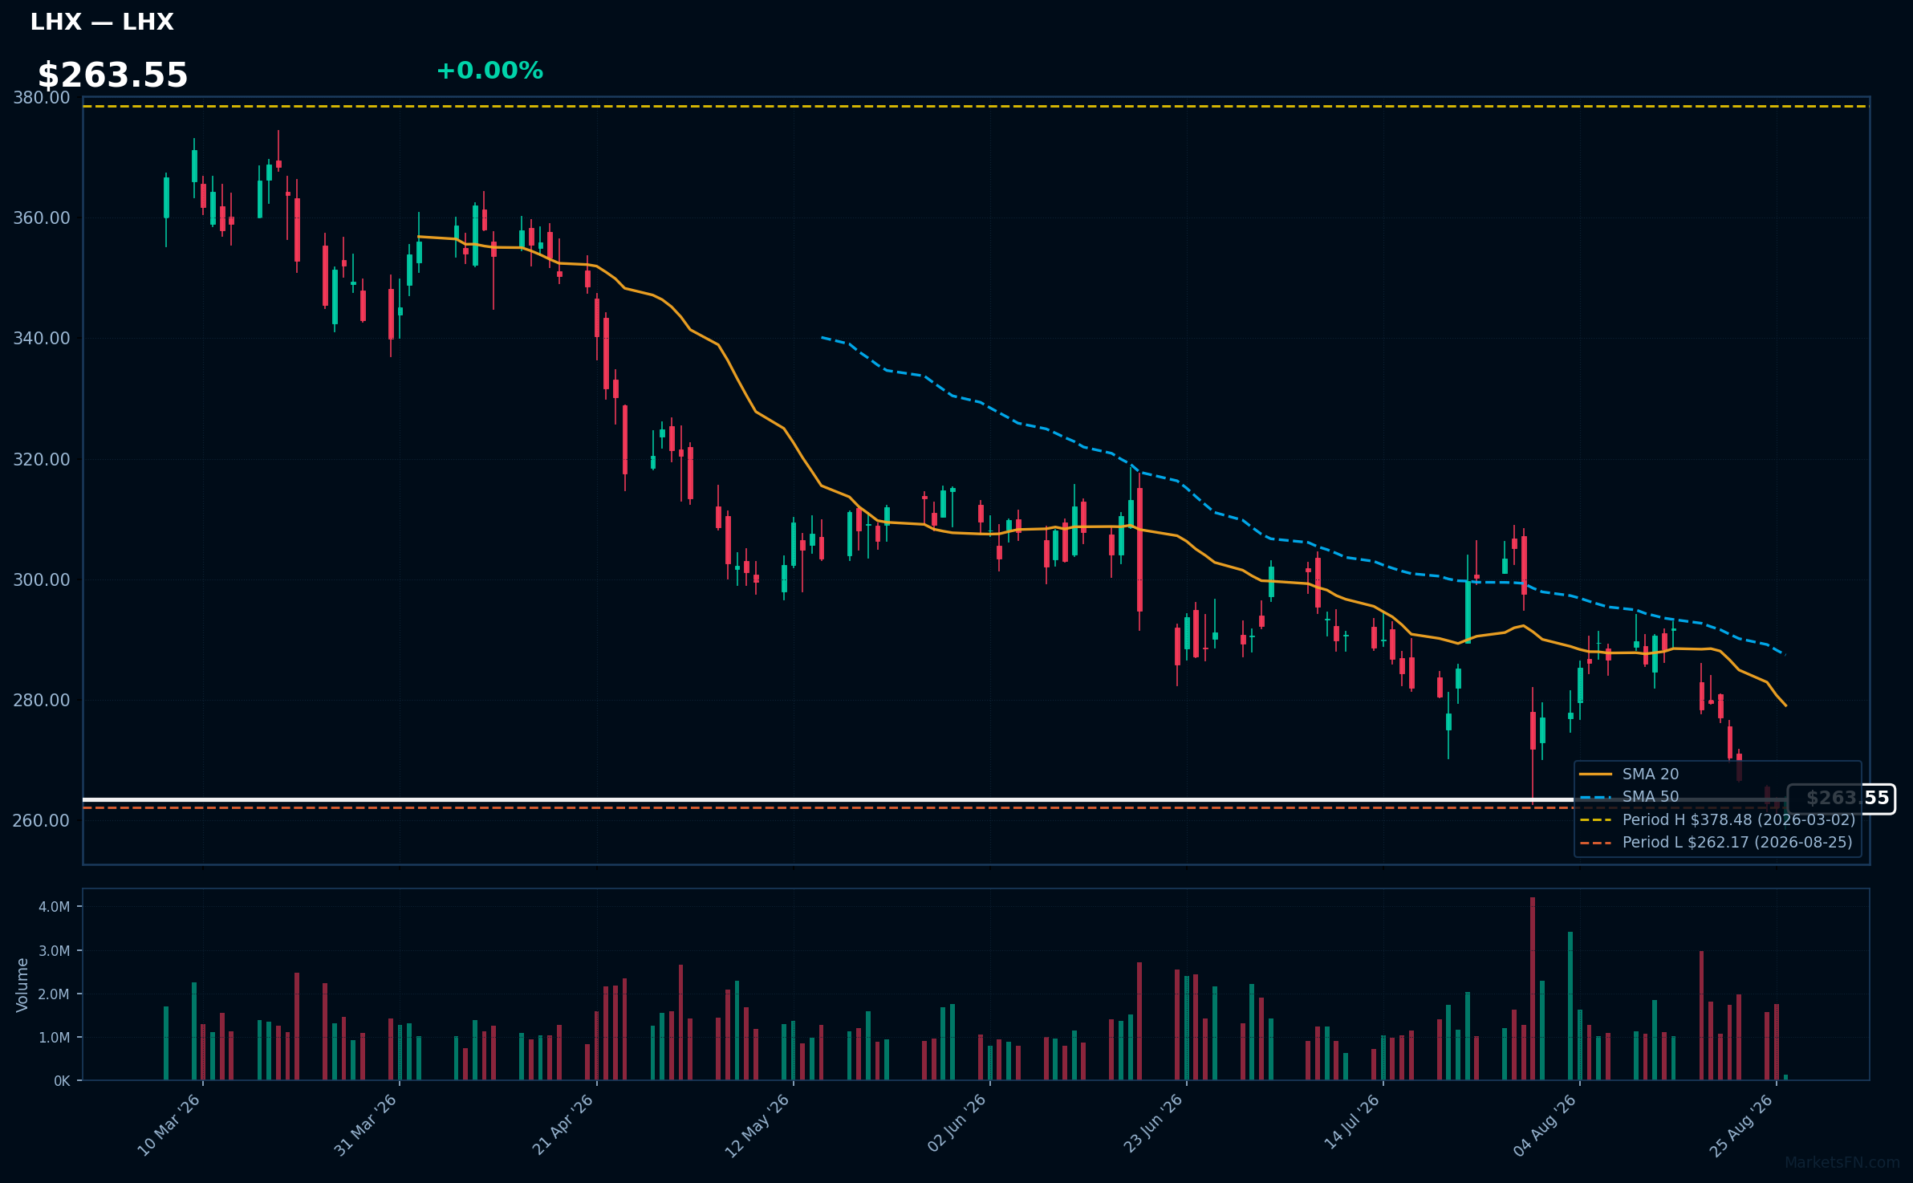The height and width of the screenshot is (1183, 1913).
Task: Click the yellow Period H legend dash swatch
Action: [x=1595, y=819]
